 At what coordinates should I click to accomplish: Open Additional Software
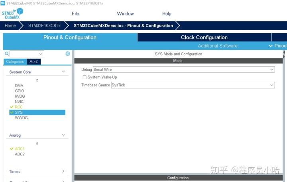(218, 46)
